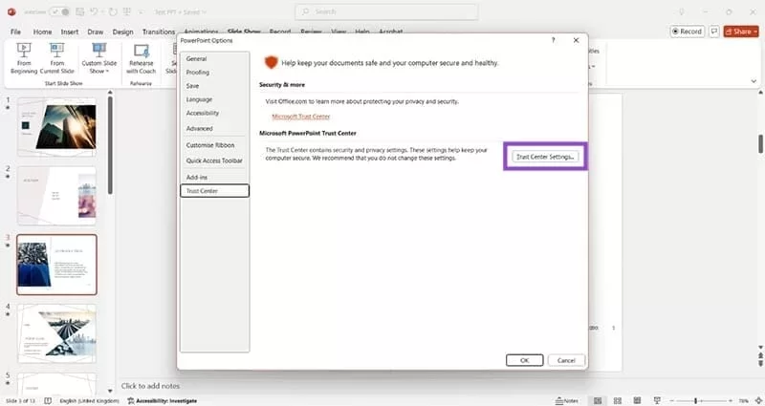The image size is (765, 406).
Task: Click the From Current Slide icon
Action: (57, 50)
